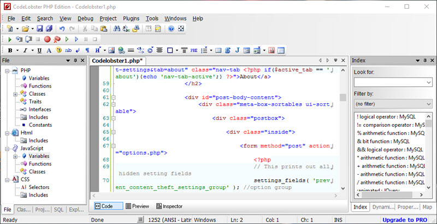Open the Heading 'H' dropdown arrow
Viewport: 437px width, 224px height.
pyautogui.click(x=105, y=50)
